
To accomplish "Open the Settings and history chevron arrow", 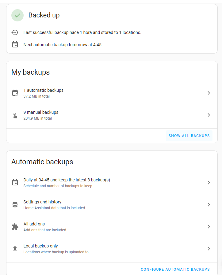I will point(209,205).
